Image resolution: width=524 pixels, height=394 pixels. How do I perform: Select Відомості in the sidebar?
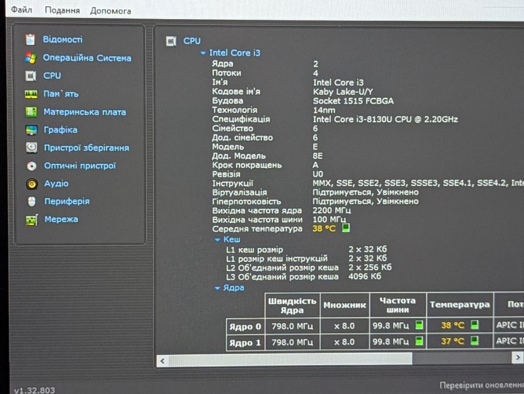[x=62, y=40]
